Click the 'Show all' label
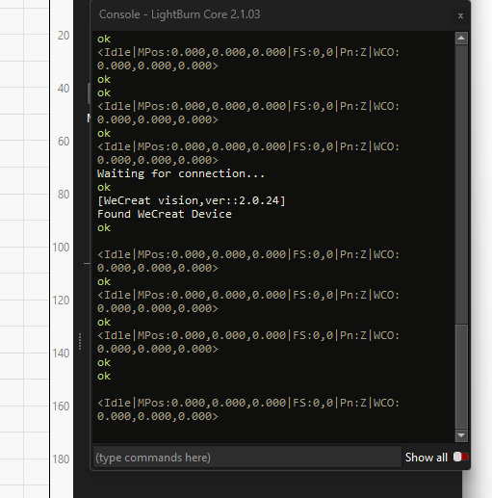The width and height of the screenshot is (492, 498). click(x=426, y=458)
